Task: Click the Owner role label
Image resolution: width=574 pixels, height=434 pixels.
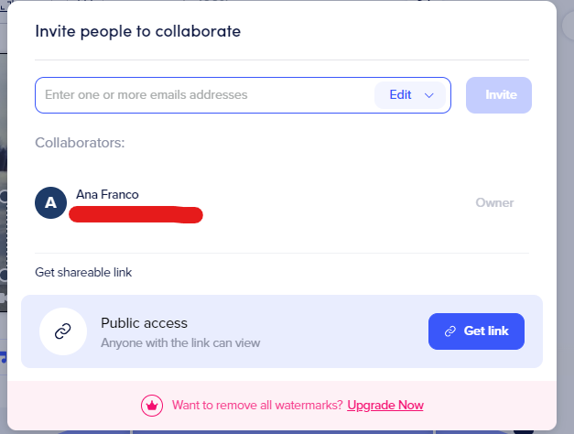Action: pyautogui.click(x=494, y=203)
